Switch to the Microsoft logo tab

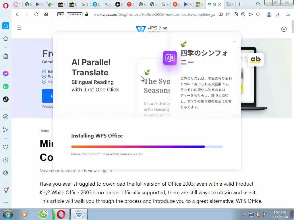[199, 4]
